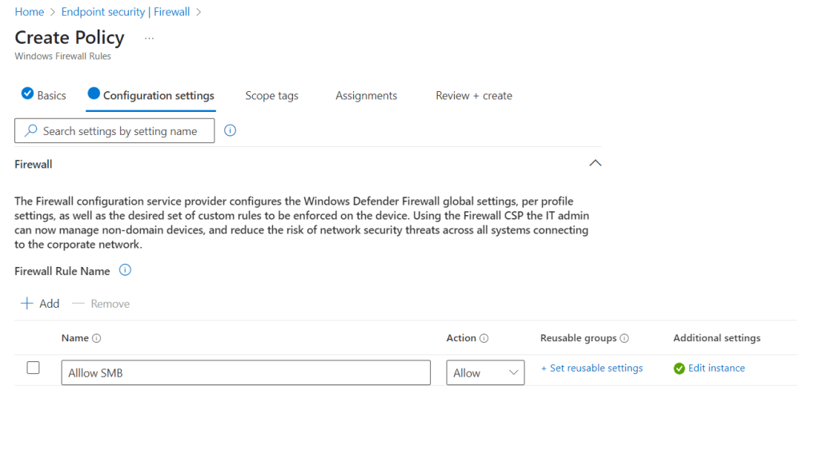The height and width of the screenshot is (462, 819).
Task: Jump to the Review + create tab
Action: click(474, 95)
